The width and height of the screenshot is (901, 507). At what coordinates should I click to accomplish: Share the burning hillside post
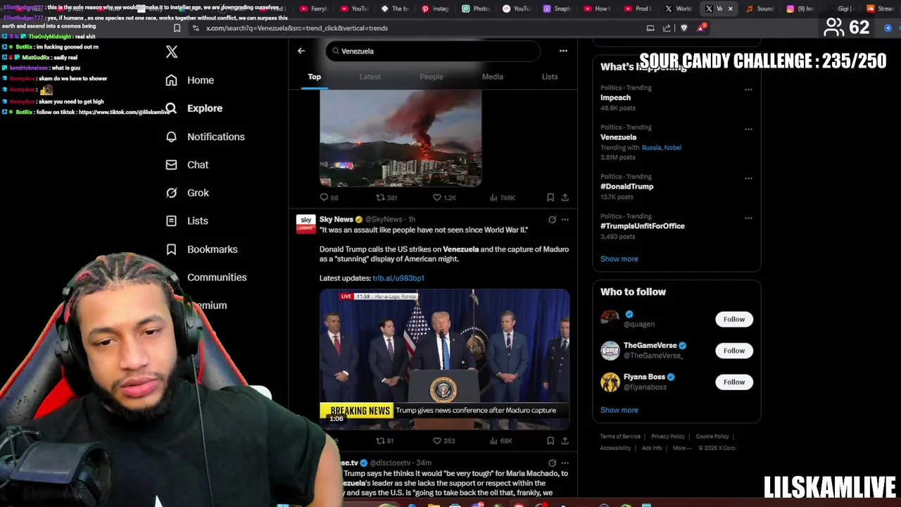(565, 198)
